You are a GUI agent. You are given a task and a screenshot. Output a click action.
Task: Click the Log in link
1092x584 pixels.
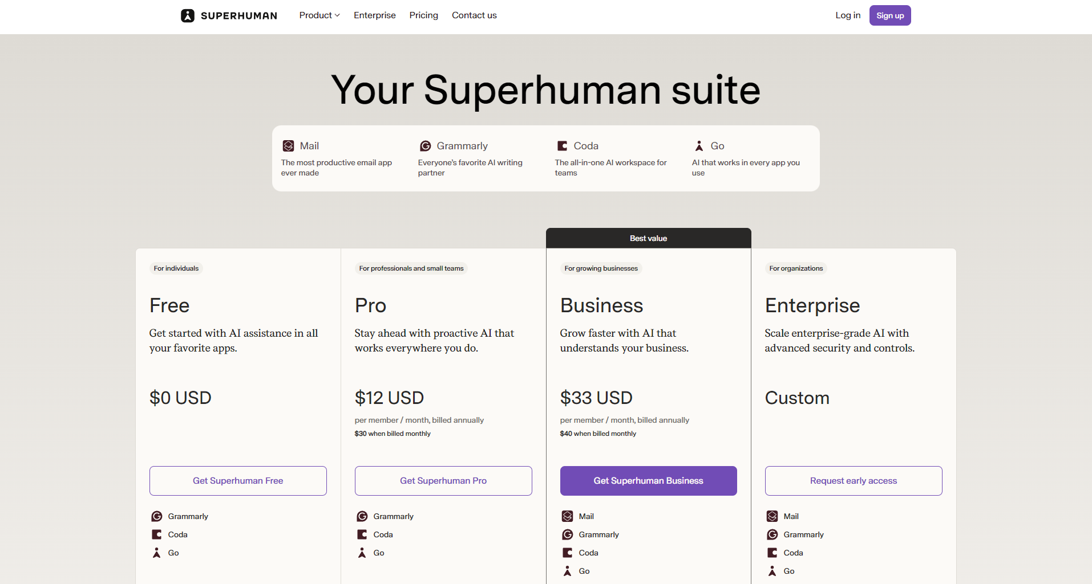pyautogui.click(x=847, y=15)
